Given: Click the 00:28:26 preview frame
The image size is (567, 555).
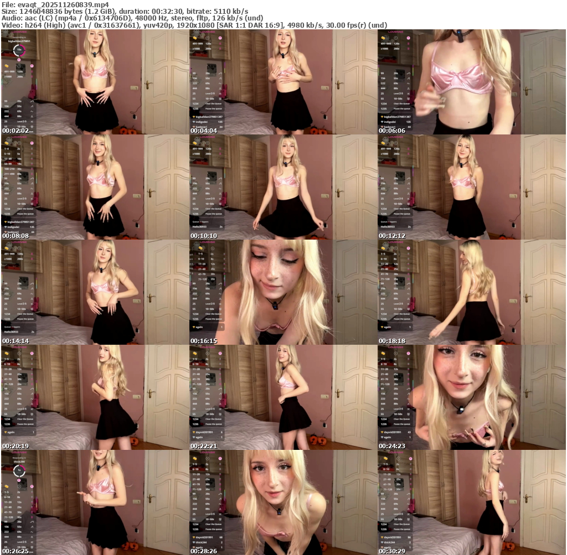Looking at the screenshot, I should 283,502.
